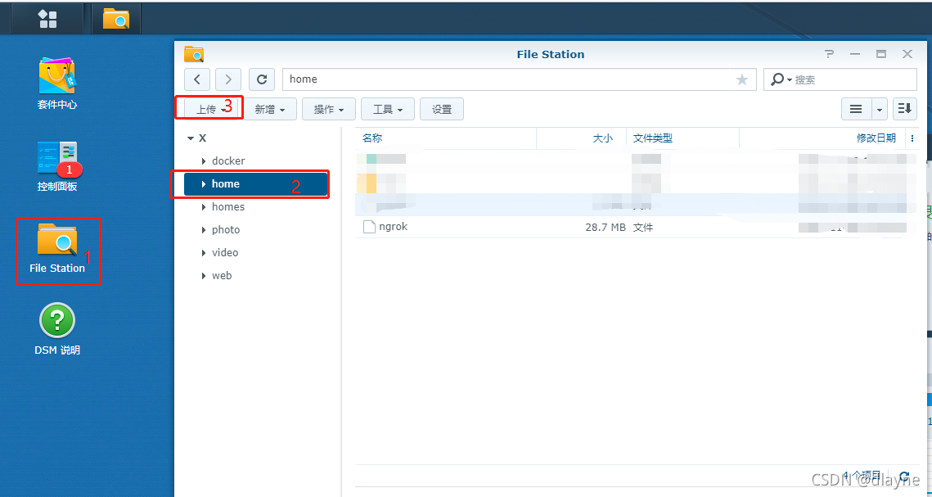Open the Create (新增) dropdown menu
Viewport: 932px width, 497px height.
click(x=270, y=109)
